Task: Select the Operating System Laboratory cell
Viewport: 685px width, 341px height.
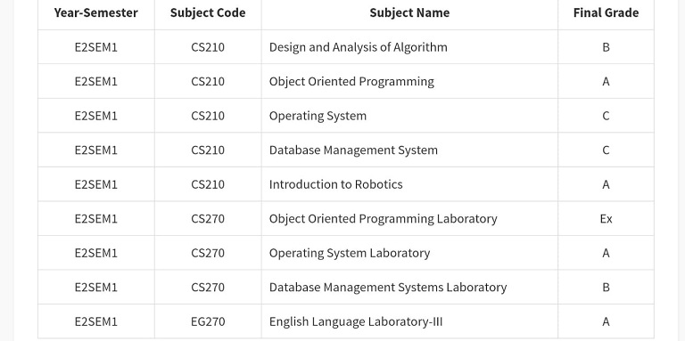Action: (x=409, y=253)
